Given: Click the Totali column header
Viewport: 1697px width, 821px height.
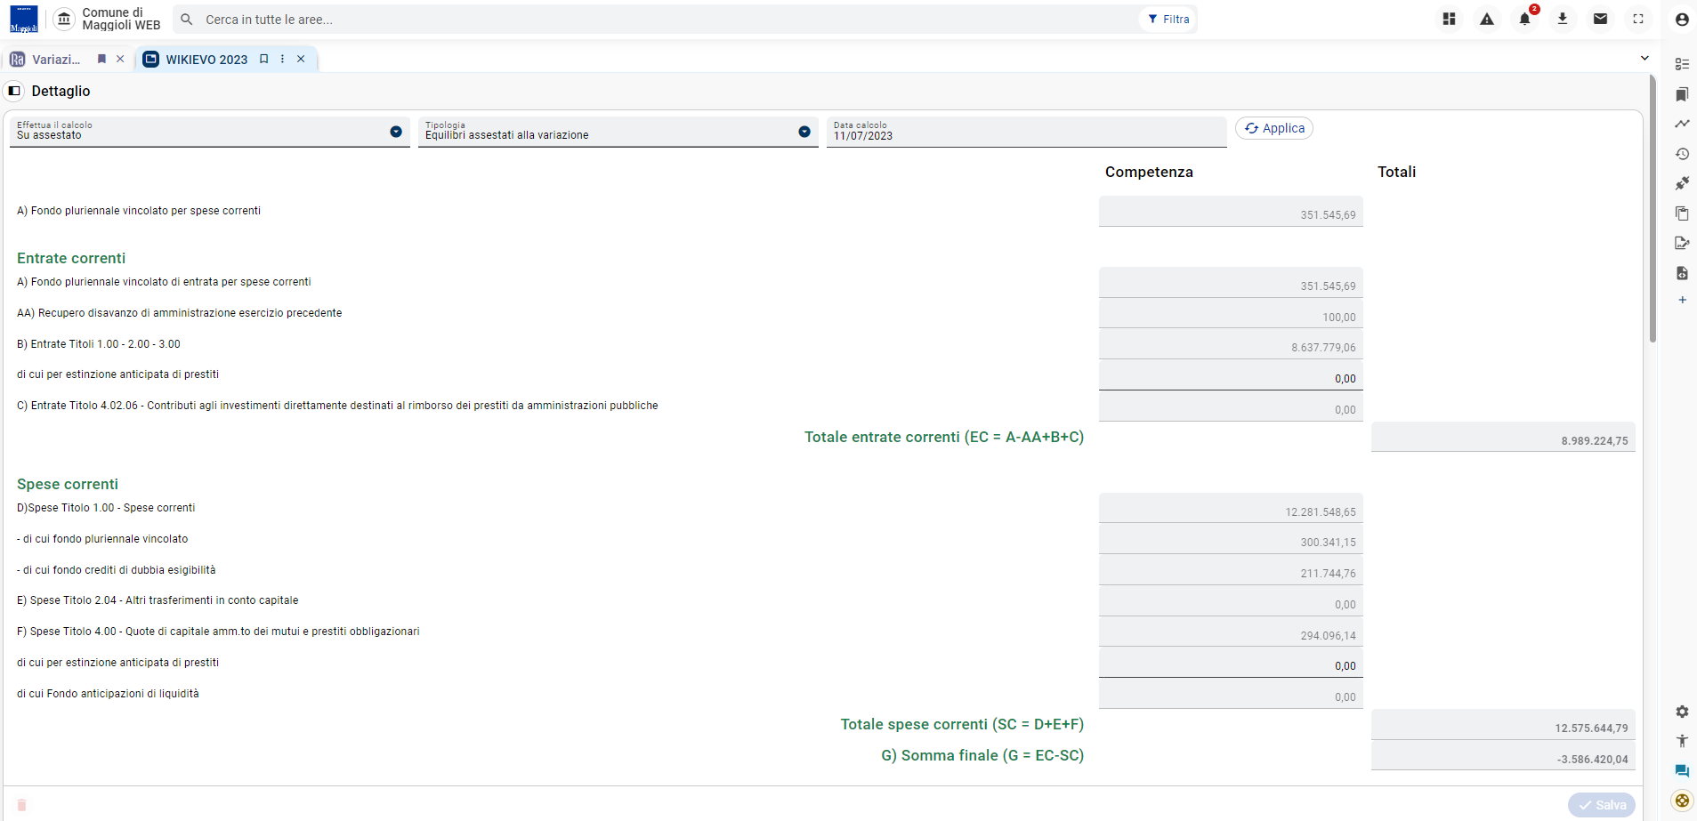Looking at the screenshot, I should (1396, 172).
